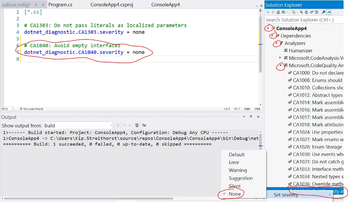Click the Search Solution Explorer field

coord(304,20)
